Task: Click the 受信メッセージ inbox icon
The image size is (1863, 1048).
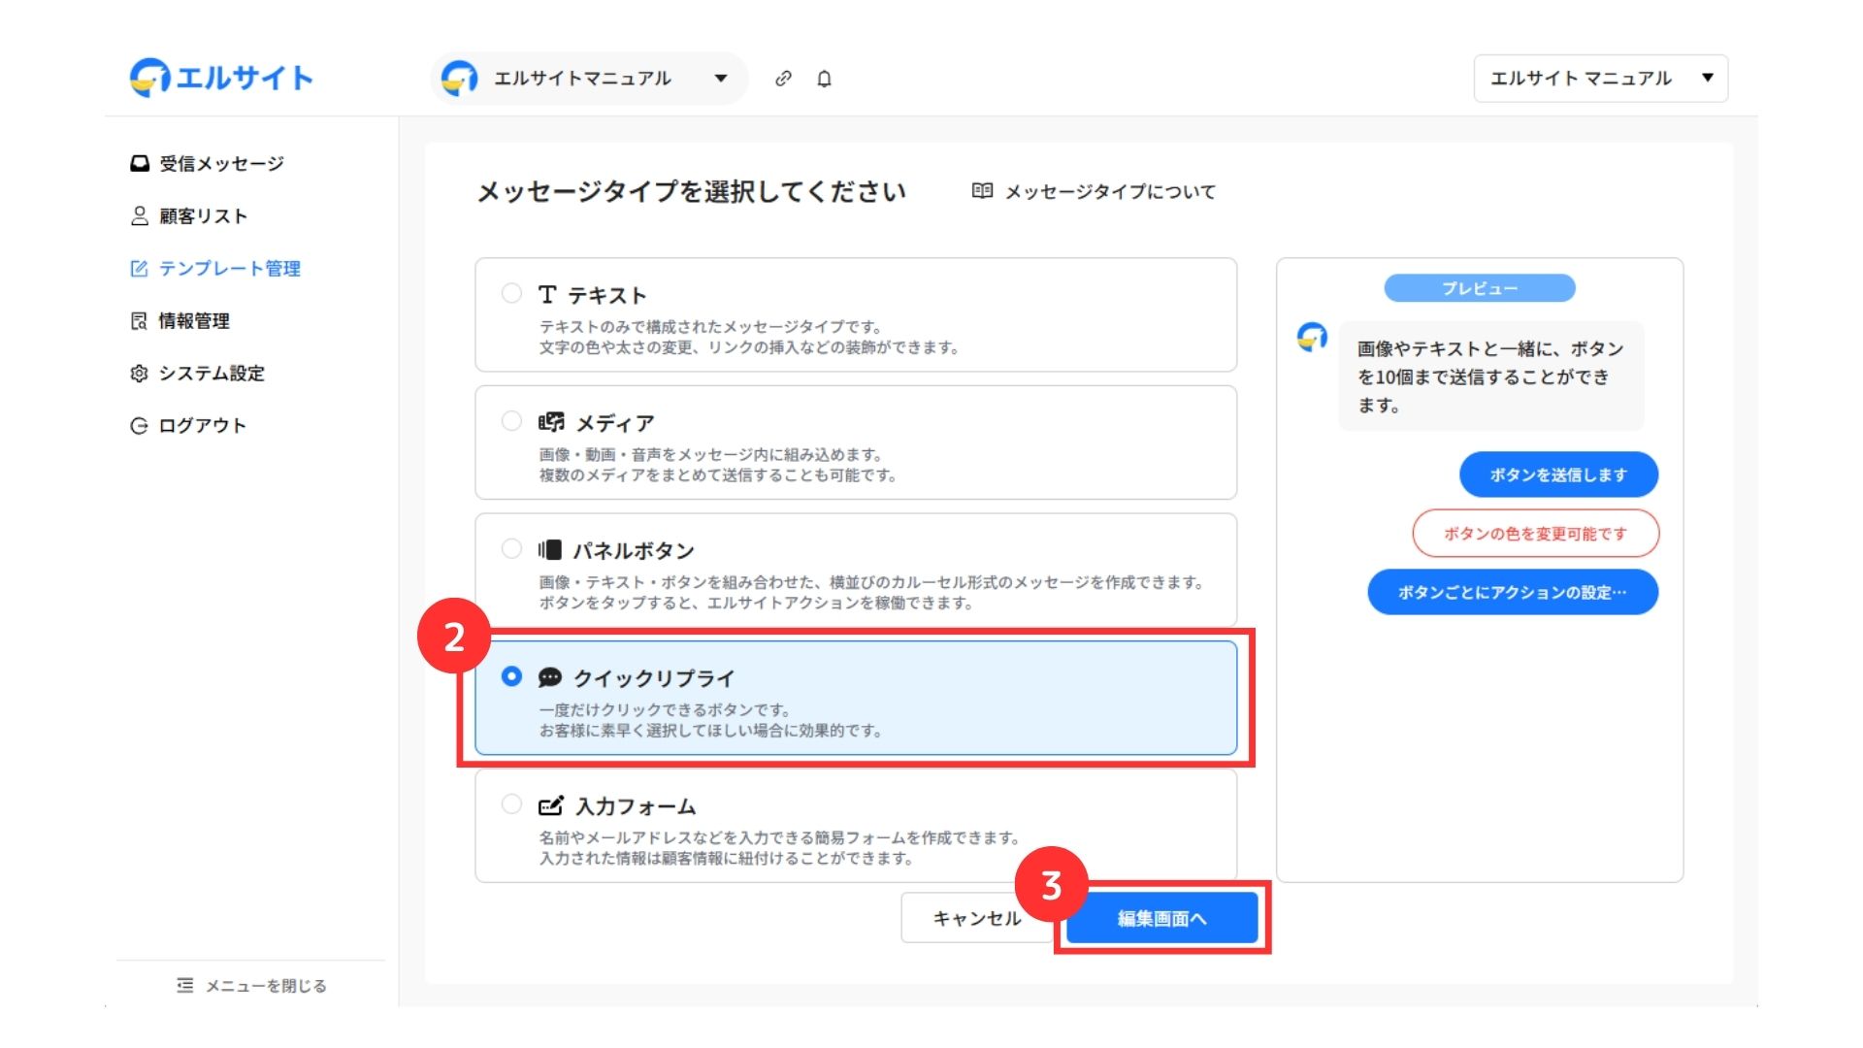Action: [140, 163]
